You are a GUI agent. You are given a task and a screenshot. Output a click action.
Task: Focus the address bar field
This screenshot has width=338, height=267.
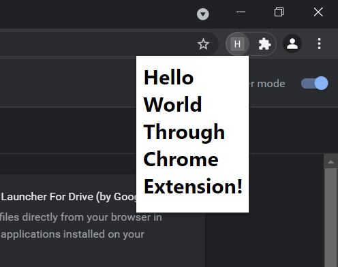click(x=97, y=44)
